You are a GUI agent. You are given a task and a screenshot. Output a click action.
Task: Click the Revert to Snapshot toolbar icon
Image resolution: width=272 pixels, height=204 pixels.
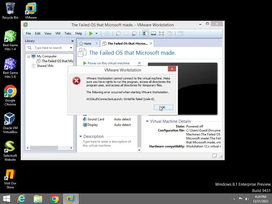[126, 33]
